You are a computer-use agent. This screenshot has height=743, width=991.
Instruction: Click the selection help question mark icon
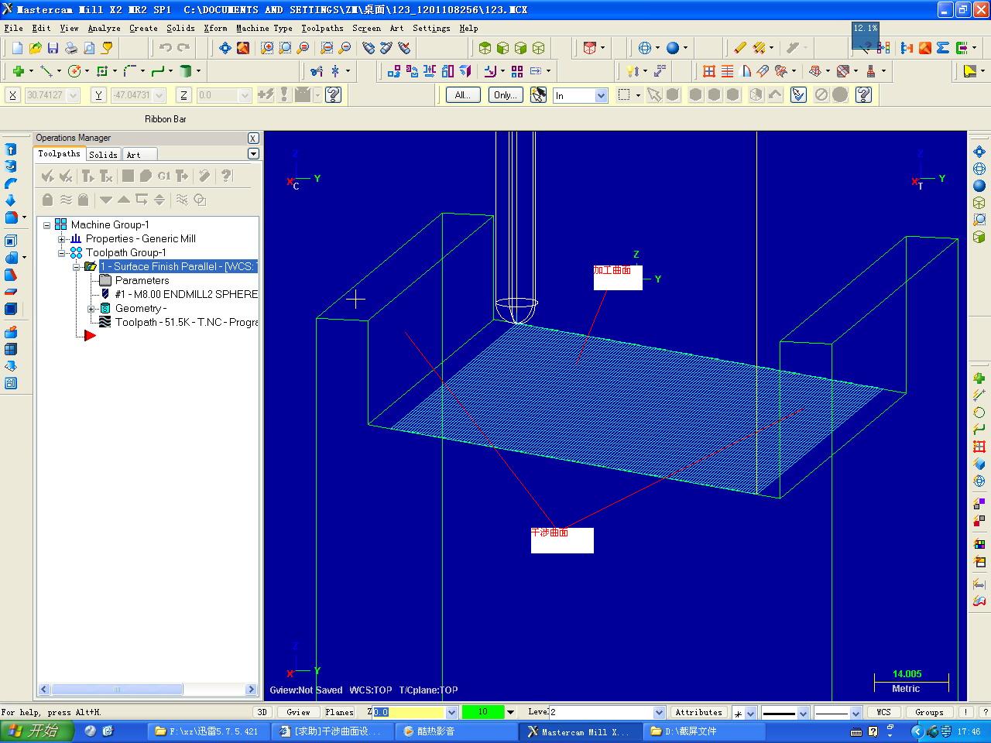(863, 94)
